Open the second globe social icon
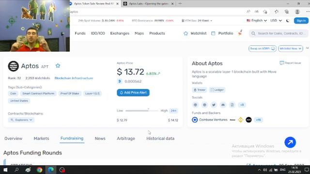The height and width of the screenshot is (174, 310). (x=204, y=105)
